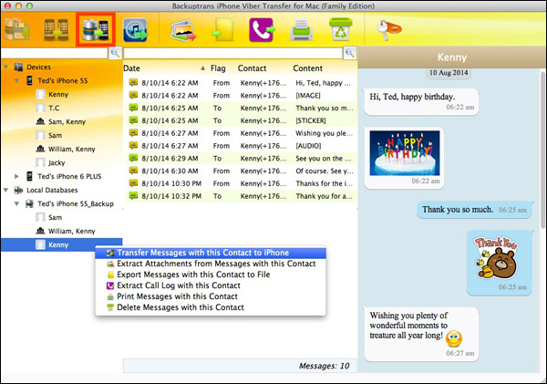Choose Extract Attachments from Messages with this Contact
The image size is (547, 384).
[x=211, y=264]
